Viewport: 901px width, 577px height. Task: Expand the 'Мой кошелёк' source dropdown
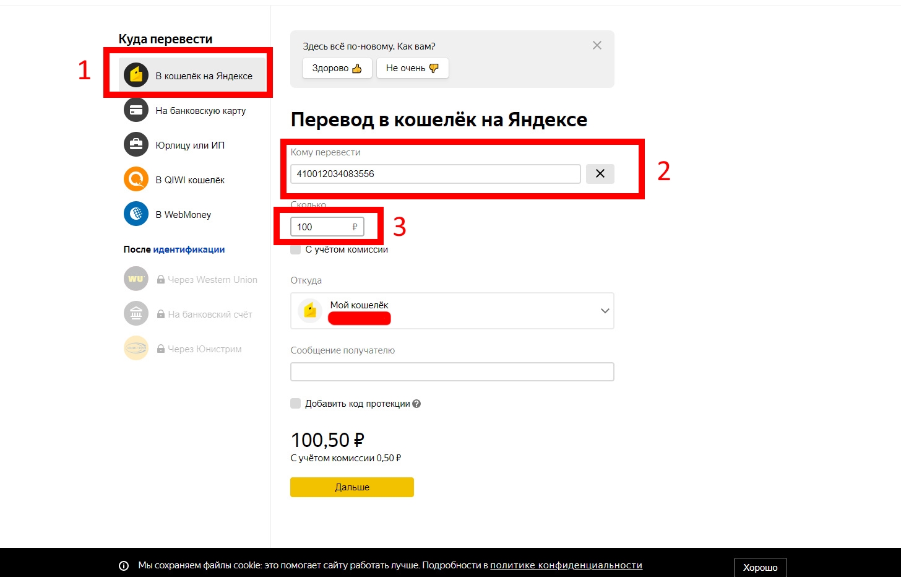point(605,311)
